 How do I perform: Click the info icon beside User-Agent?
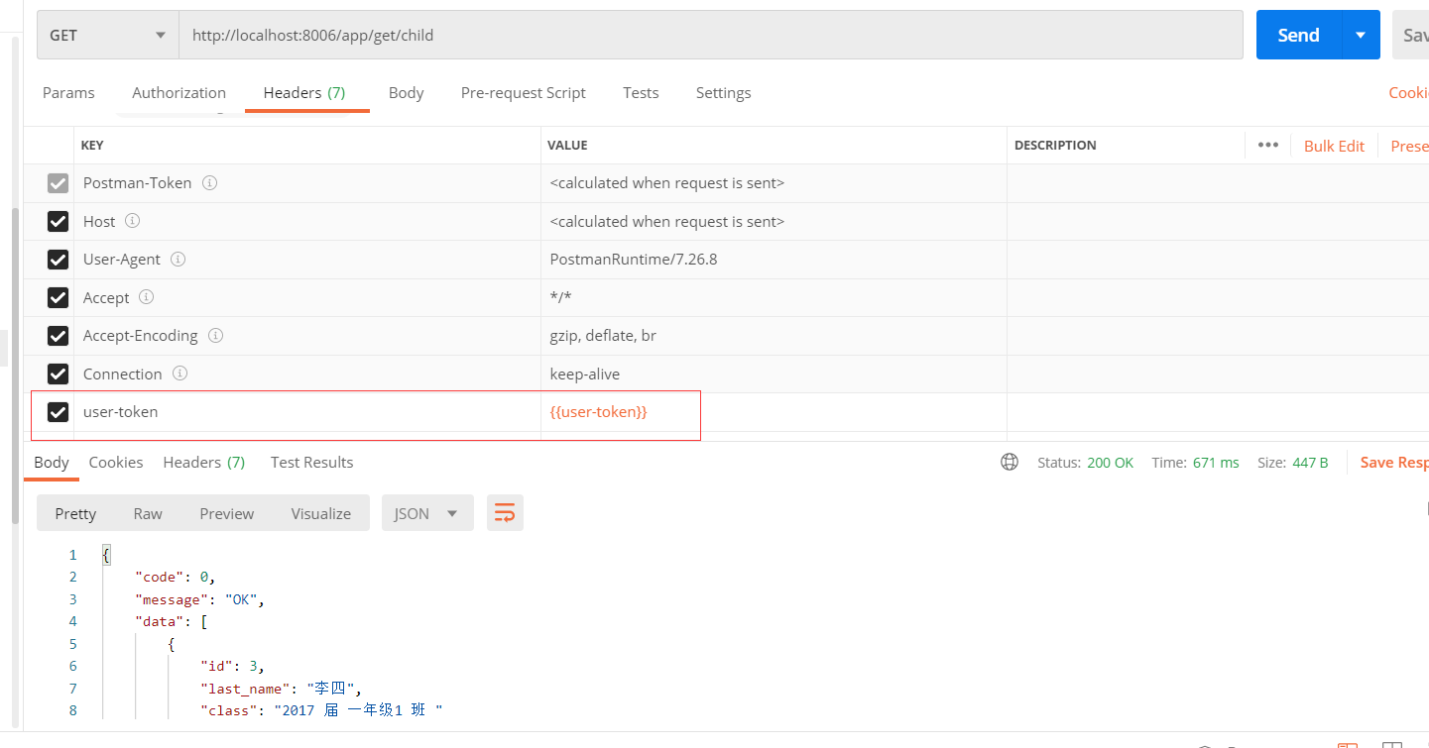(178, 259)
